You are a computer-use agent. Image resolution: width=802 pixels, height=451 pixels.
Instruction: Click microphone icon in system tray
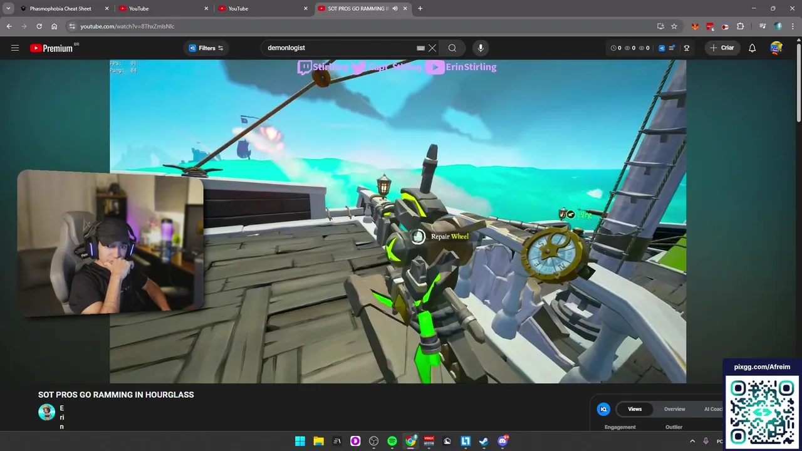click(x=706, y=441)
